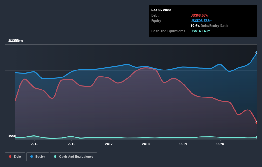The image size is (262, 167).
Task: Click the 2016 x-axis label
Action: [x=71, y=144]
